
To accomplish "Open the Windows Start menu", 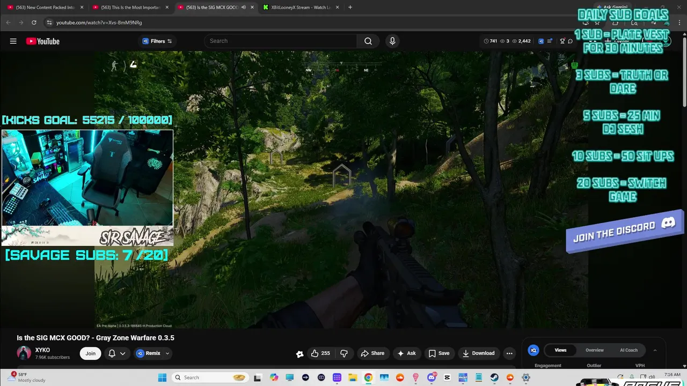I will tap(162, 377).
